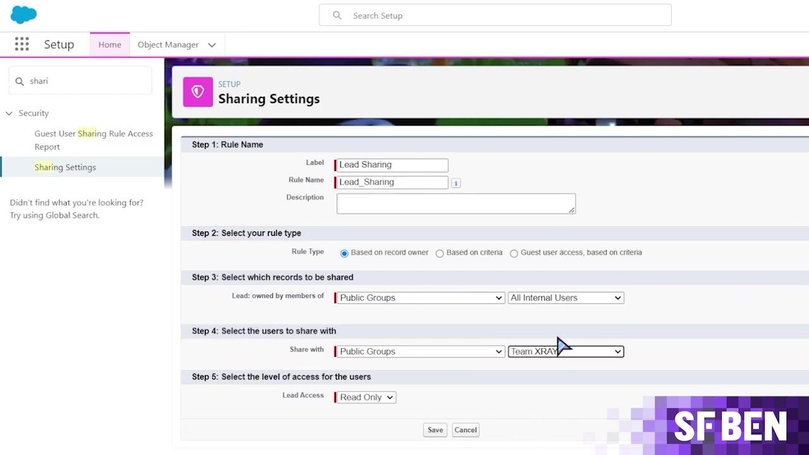
Task: Select Based on criteria radio
Action: coord(439,253)
